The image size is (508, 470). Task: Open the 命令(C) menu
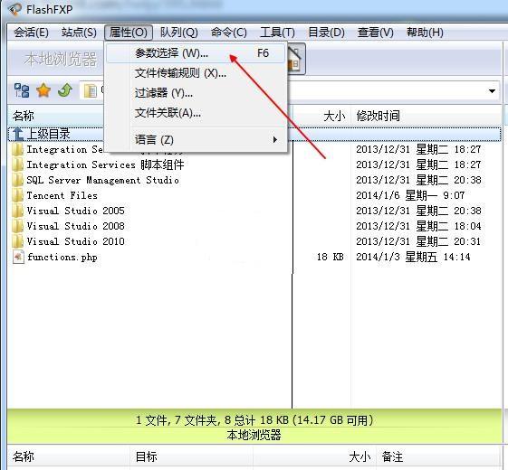(229, 33)
